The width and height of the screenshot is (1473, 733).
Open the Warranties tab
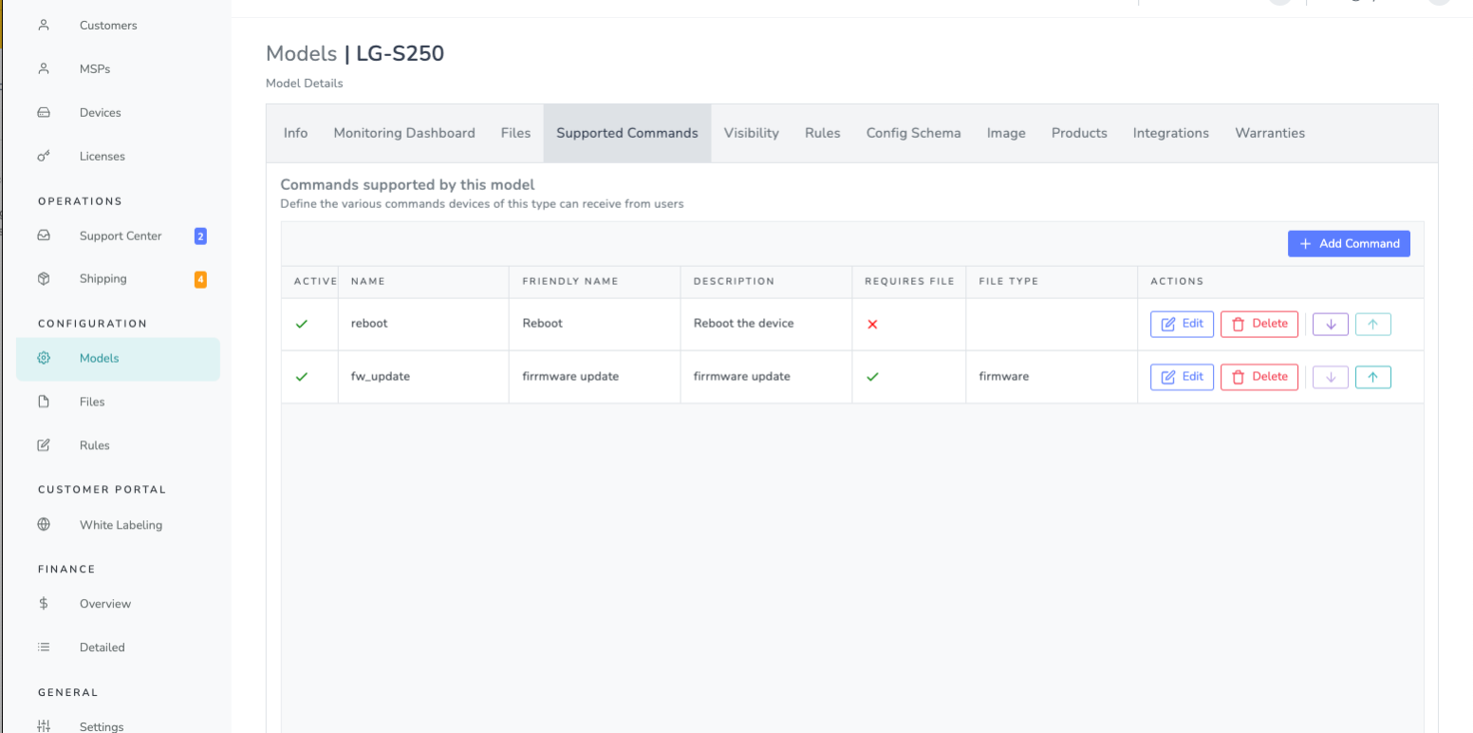[1270, 133]
